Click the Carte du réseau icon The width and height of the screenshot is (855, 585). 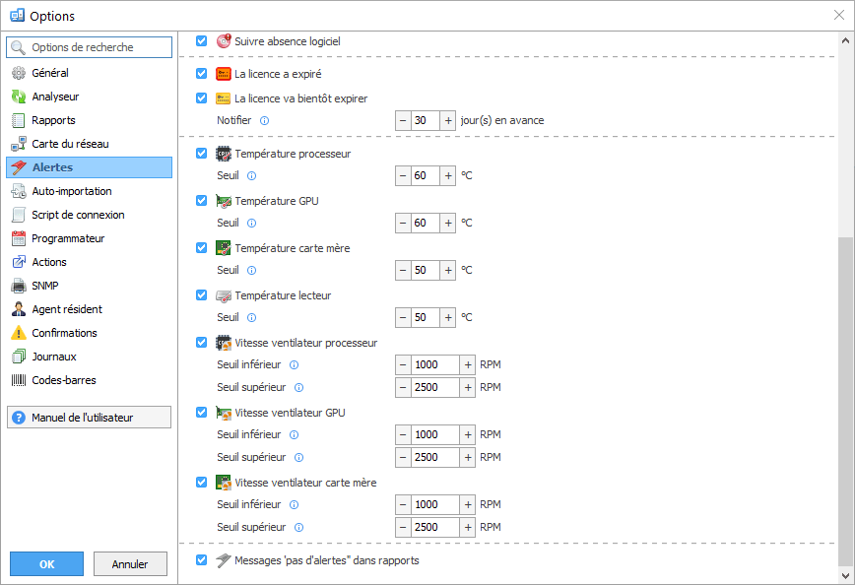coord(18,144)
